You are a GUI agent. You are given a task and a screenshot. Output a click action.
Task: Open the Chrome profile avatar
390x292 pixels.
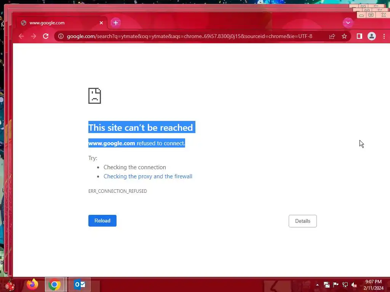[x=372, y=36]
